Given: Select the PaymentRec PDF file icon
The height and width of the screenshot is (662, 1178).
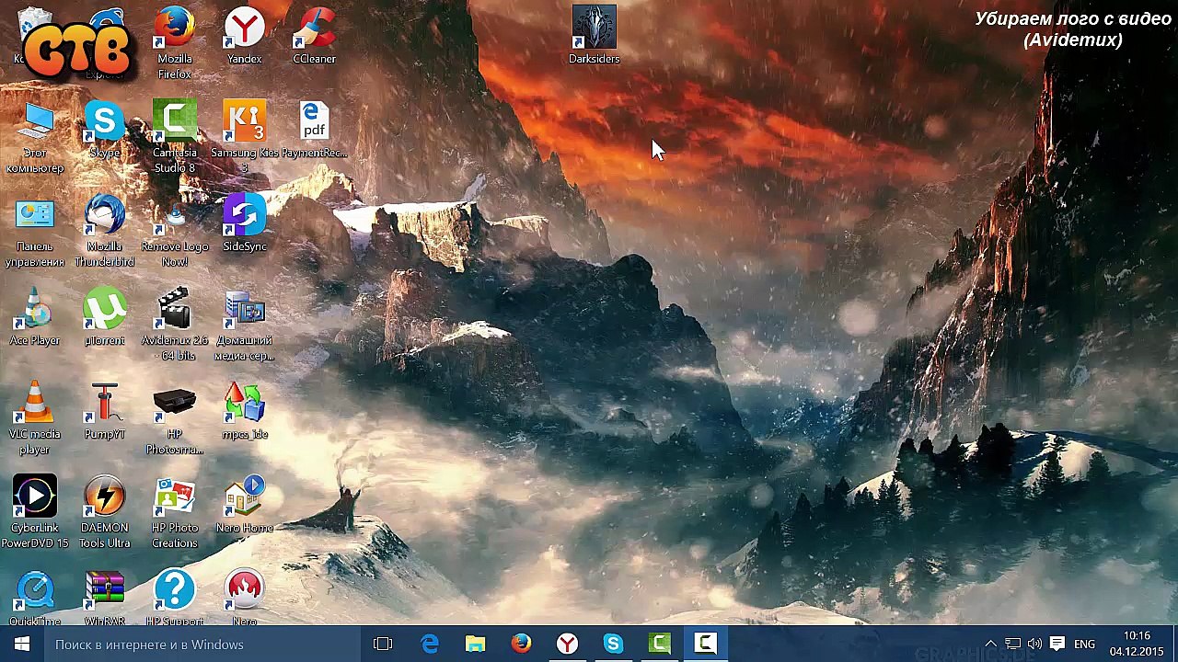Looking at the screenshot, I should (x=314, y=131).
